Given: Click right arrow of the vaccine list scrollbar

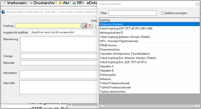Looking at the screenshot, I should click(x=198, y=106).
